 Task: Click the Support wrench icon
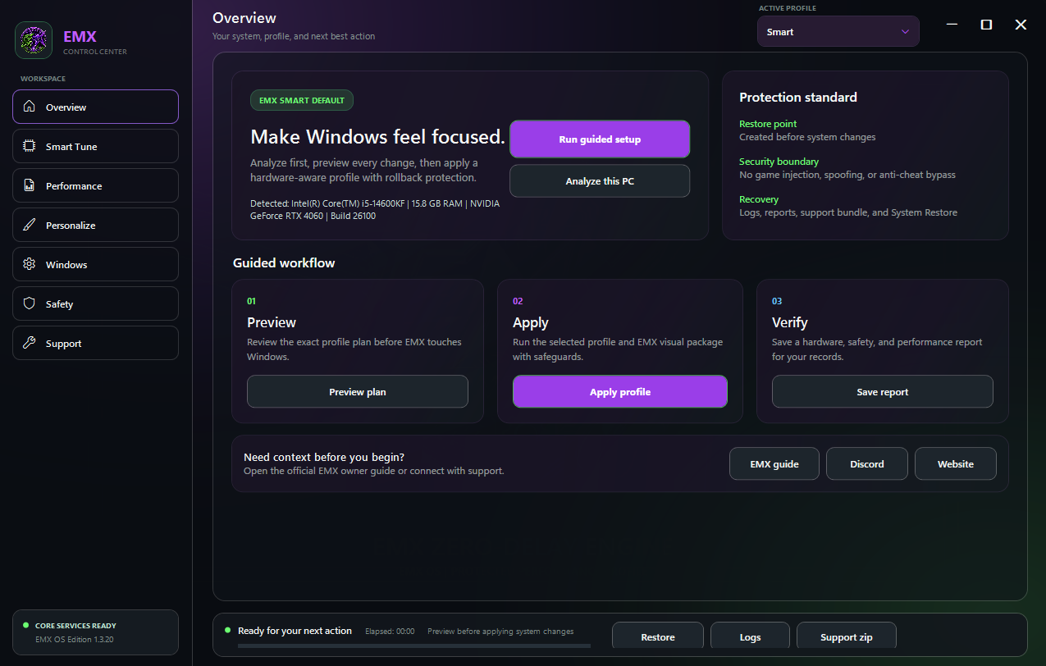click(x=30, y=343)
